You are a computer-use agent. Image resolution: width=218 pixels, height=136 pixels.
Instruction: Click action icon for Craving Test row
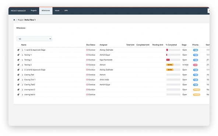point(18,75)
